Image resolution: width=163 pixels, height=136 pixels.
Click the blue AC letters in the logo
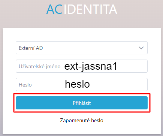click(x=54, y=9)
